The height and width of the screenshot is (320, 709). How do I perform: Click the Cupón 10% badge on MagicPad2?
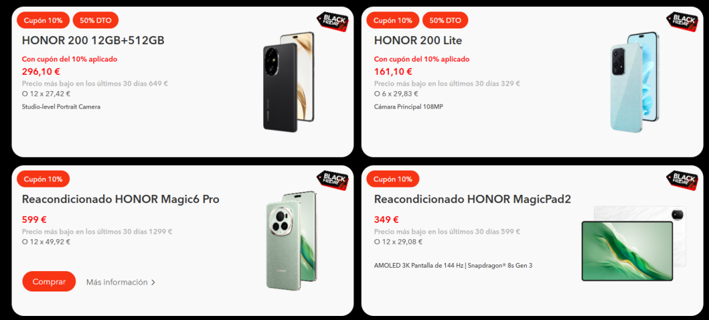pyautogui.click(x=393, y=179)
